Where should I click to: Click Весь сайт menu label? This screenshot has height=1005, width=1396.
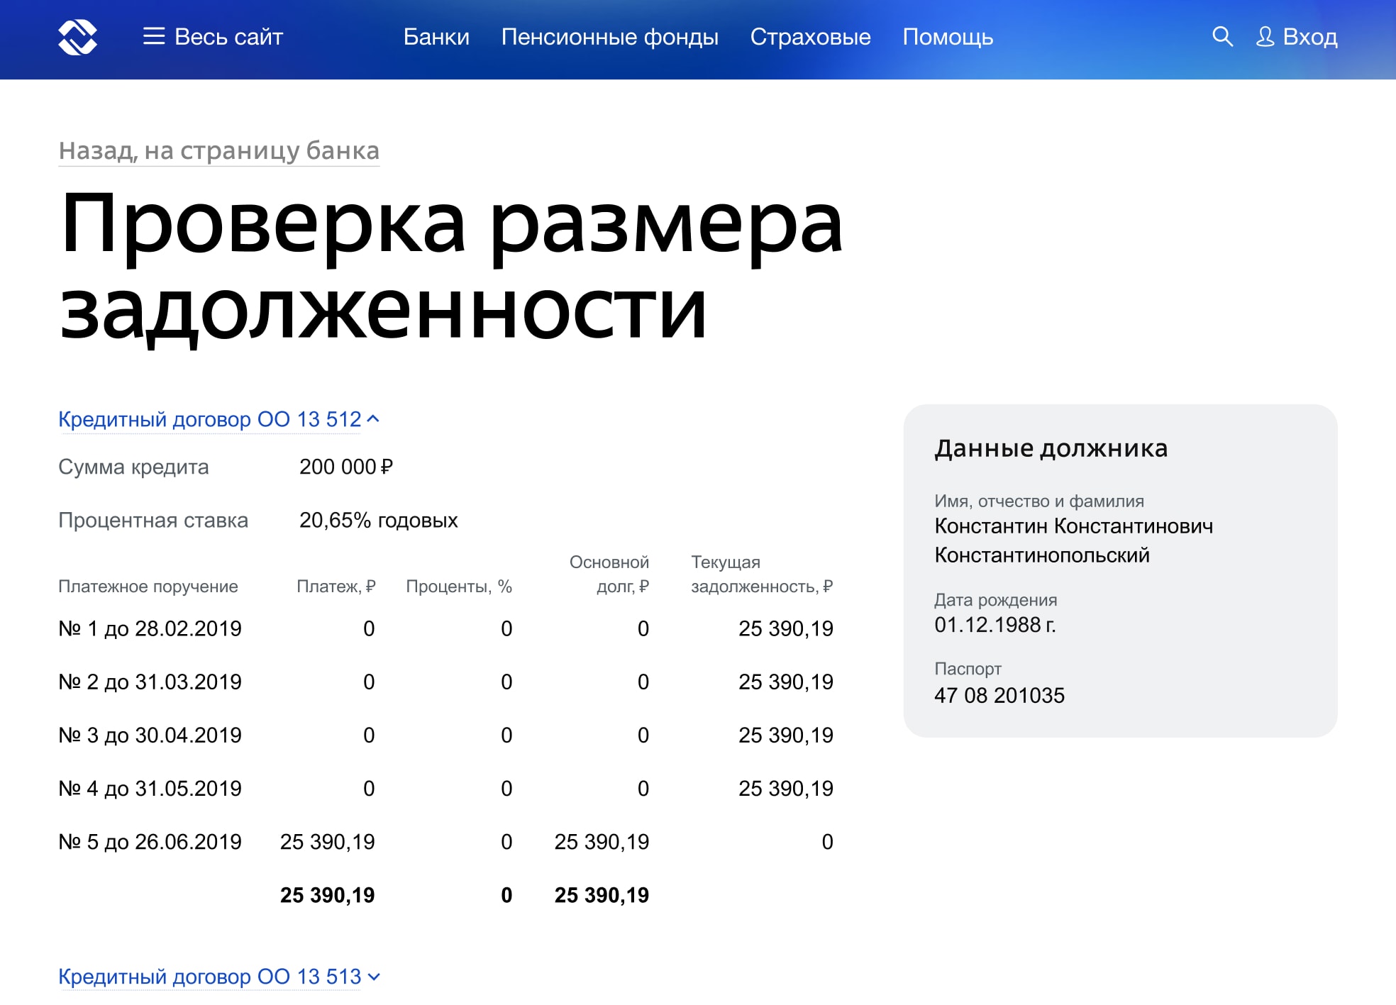pos(228,37)
